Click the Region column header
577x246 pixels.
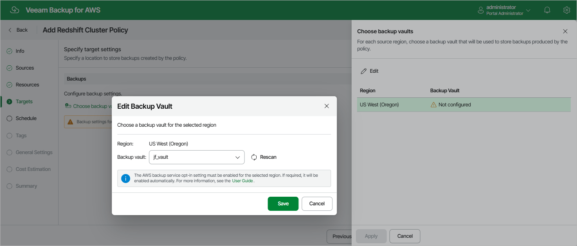pos(368,91)
